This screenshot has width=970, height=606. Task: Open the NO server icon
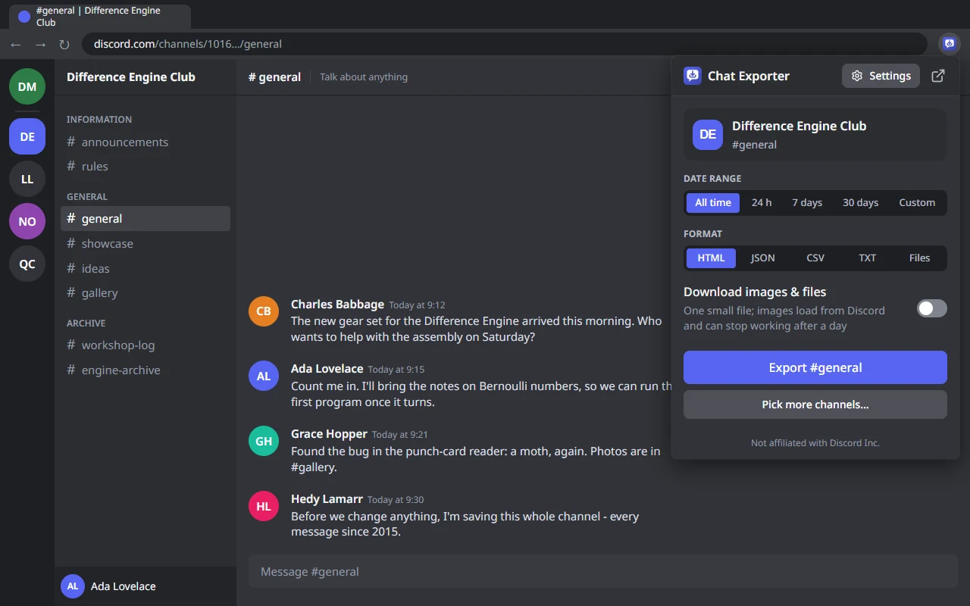pyautogui.click(x=27, y=221)
